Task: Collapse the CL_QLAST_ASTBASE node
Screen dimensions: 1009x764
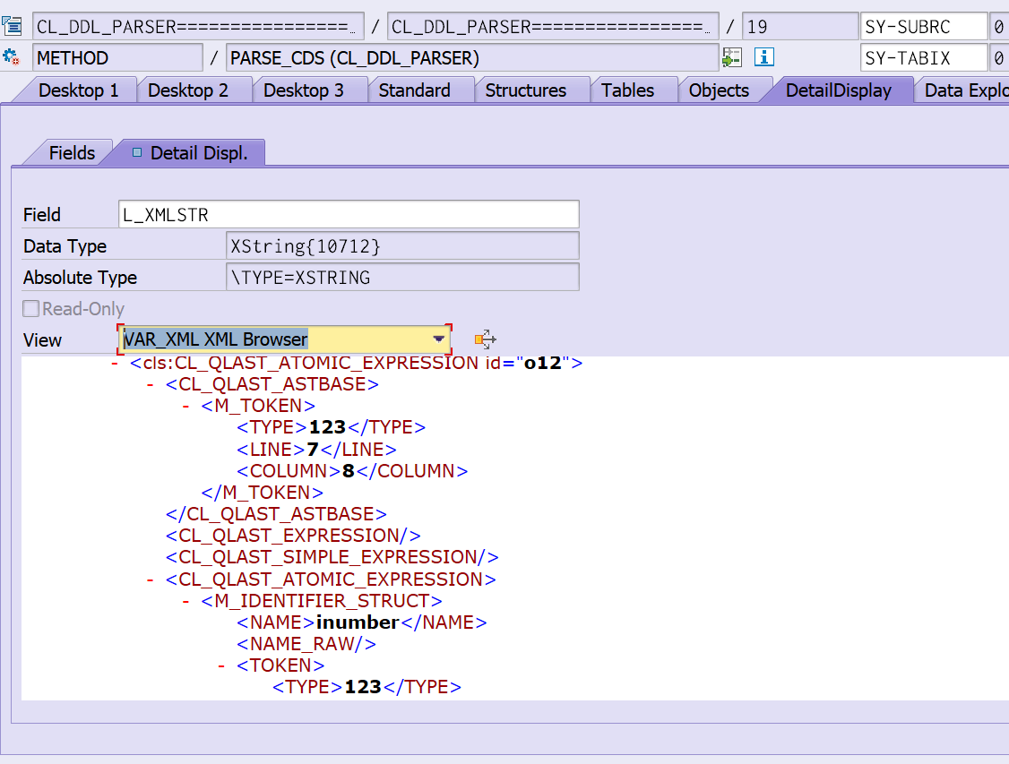Action: 150,384
